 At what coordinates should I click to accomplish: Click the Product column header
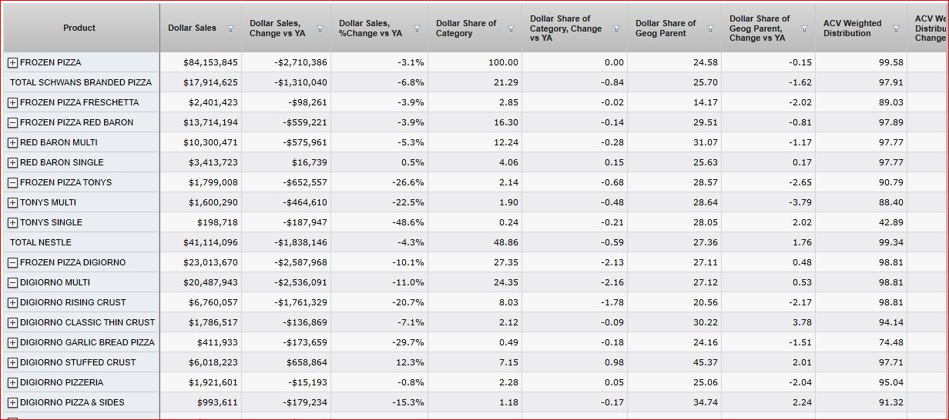click(79, 28)
